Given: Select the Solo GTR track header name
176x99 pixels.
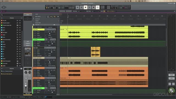Looking at the screenshot, I should click(x=39, y=29).
